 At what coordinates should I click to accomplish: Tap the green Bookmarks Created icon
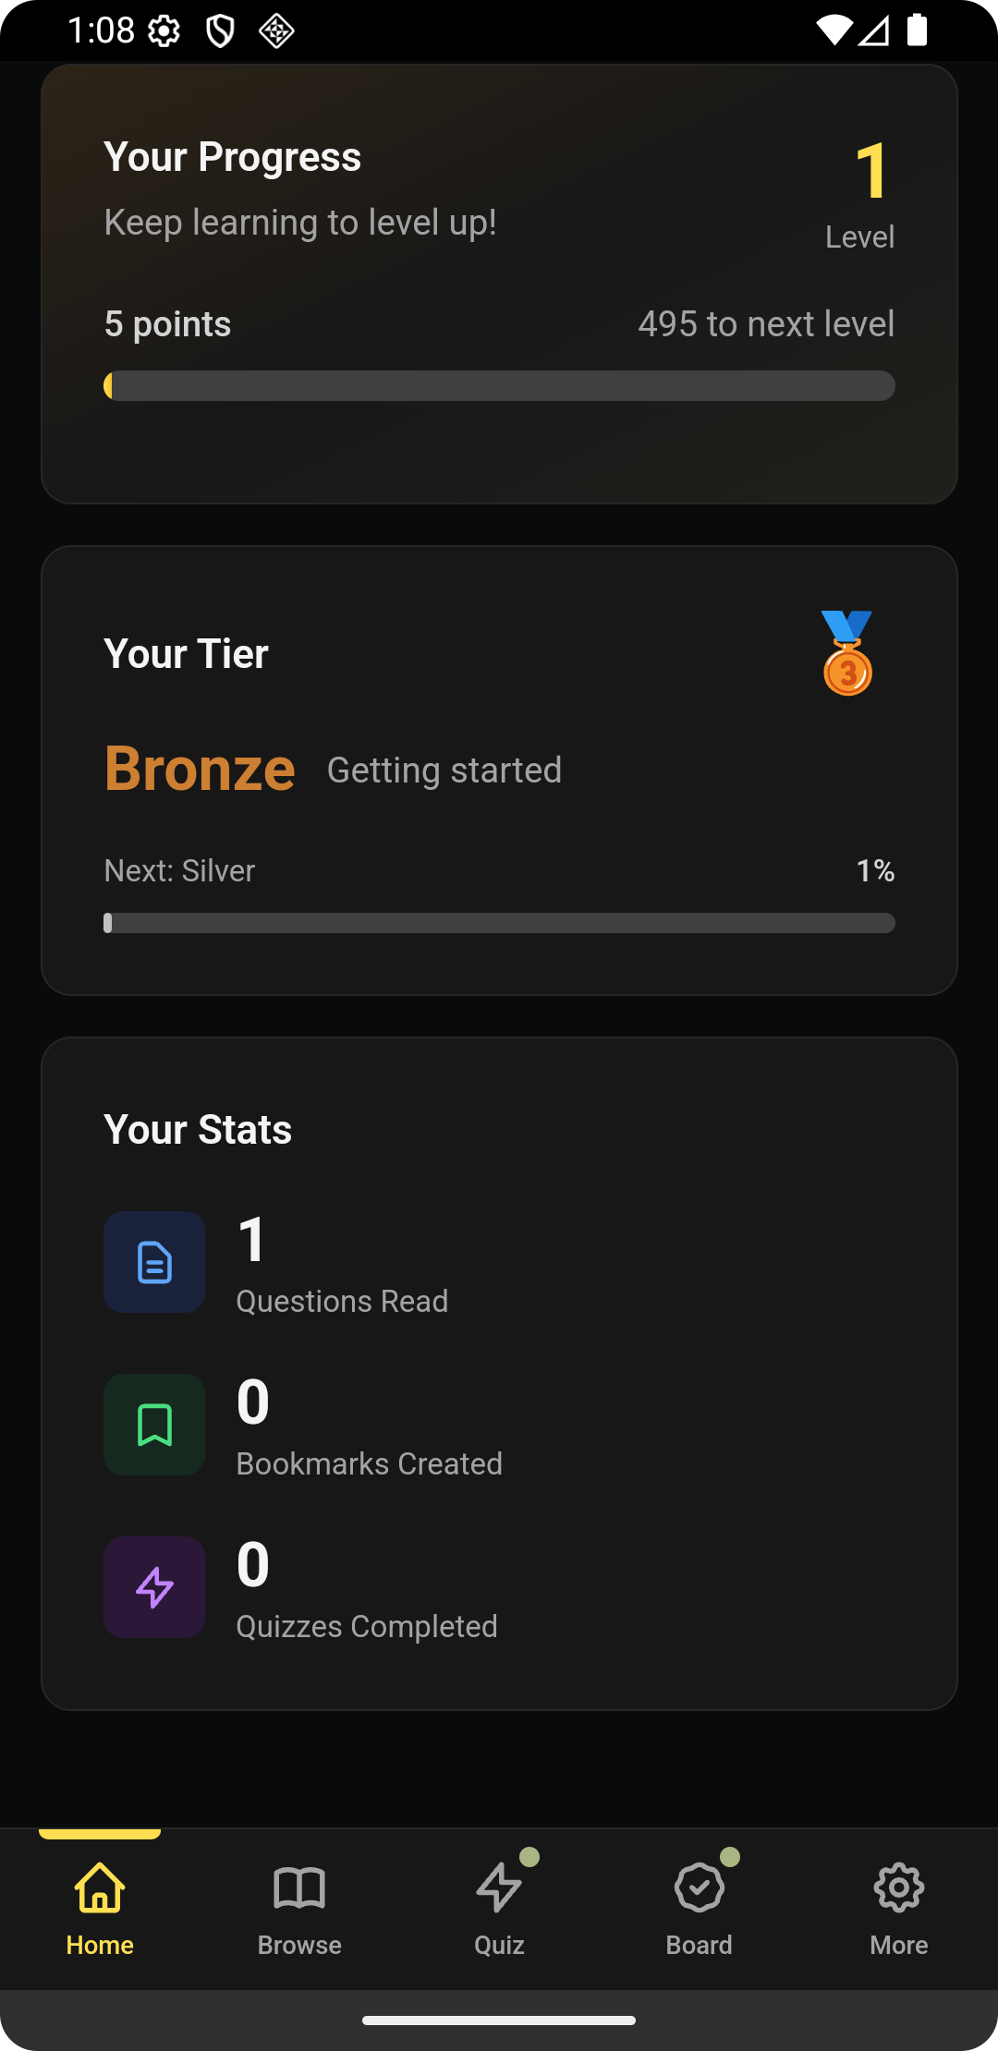(x=154, y=1425)
